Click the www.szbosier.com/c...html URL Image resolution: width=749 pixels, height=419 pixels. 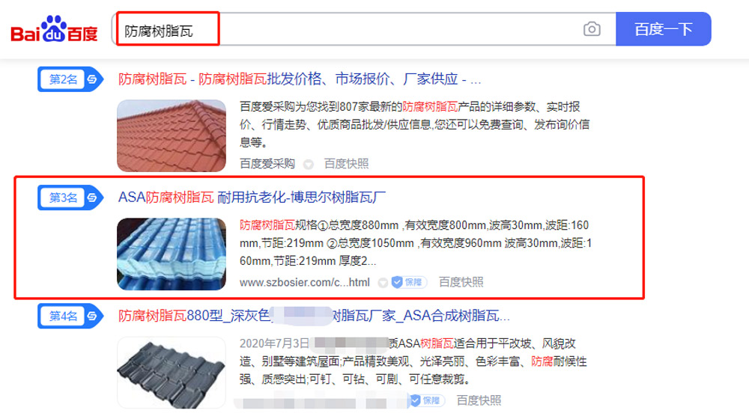click(305, 283)
